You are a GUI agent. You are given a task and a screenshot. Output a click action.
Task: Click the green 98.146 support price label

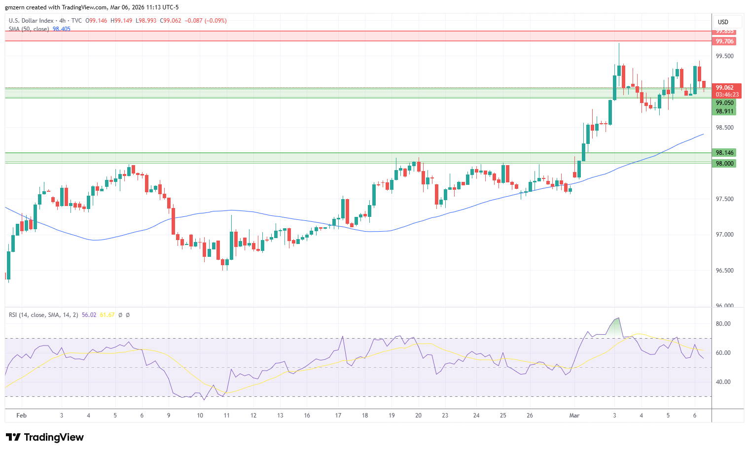(x=725, y=153)
